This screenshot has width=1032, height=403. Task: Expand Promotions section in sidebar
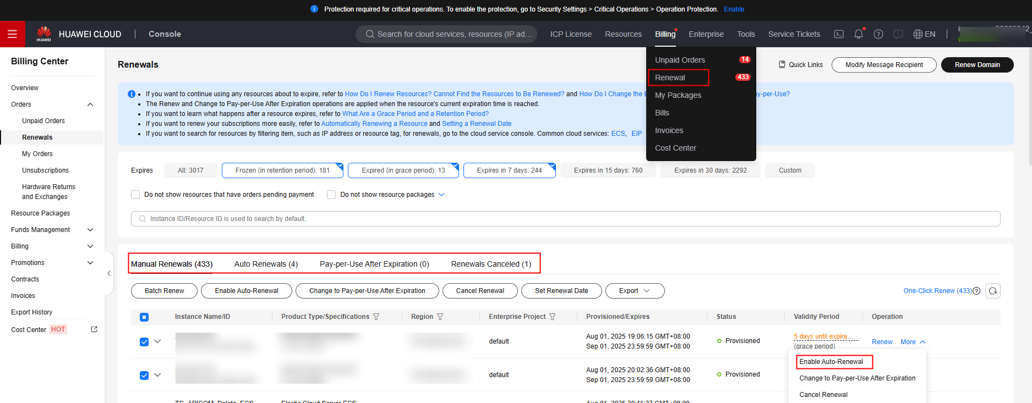(90, 263)
